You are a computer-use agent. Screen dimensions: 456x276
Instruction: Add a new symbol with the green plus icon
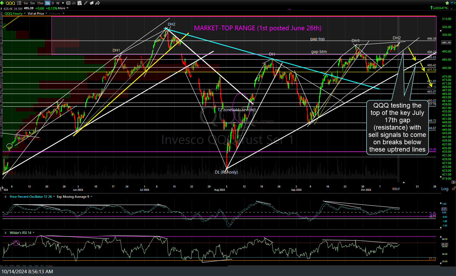pos(2,3)
